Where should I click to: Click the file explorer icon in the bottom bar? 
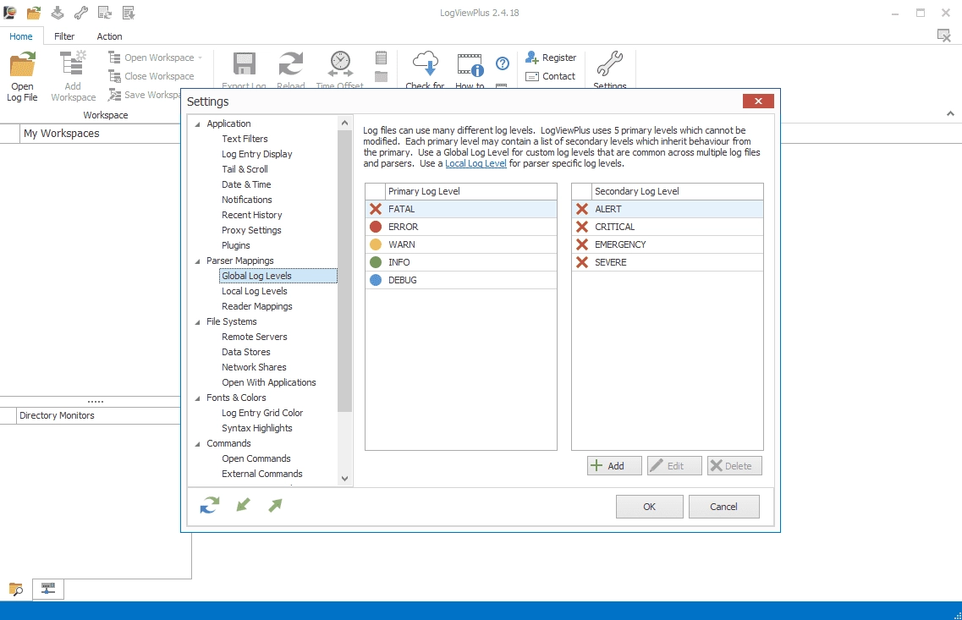tap(16, 590)
